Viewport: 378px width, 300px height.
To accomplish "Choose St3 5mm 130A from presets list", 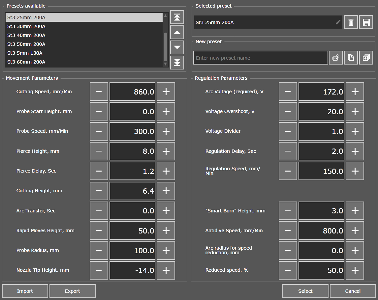I will 25,53.
